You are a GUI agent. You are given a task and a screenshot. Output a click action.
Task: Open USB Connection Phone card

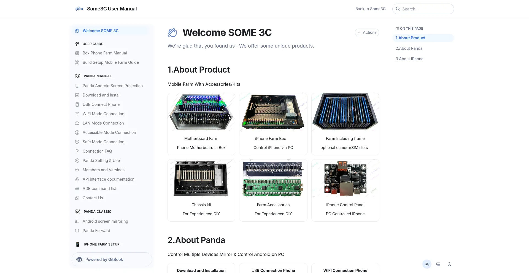(x=273, y=268)
